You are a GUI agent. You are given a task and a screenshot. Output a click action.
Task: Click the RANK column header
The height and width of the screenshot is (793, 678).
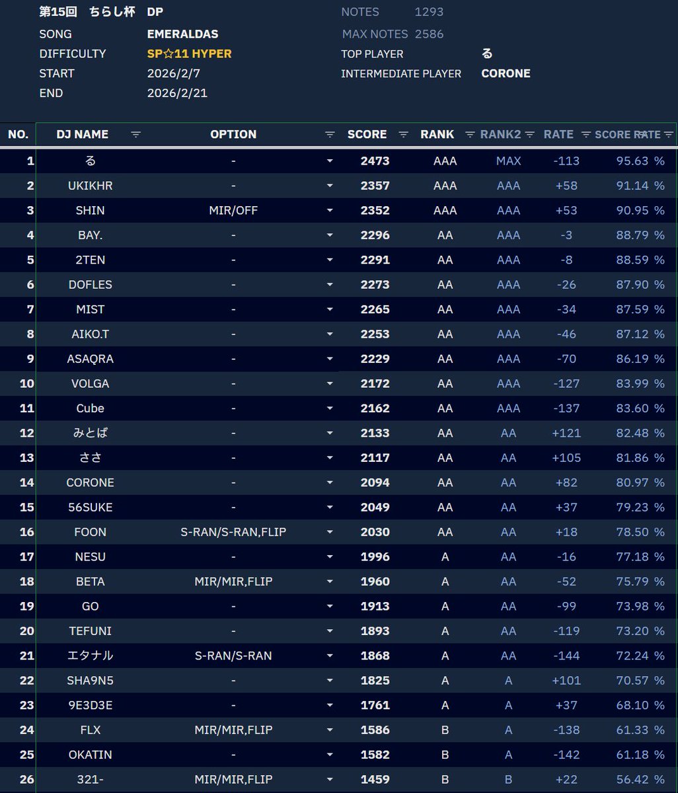(437, 134)
